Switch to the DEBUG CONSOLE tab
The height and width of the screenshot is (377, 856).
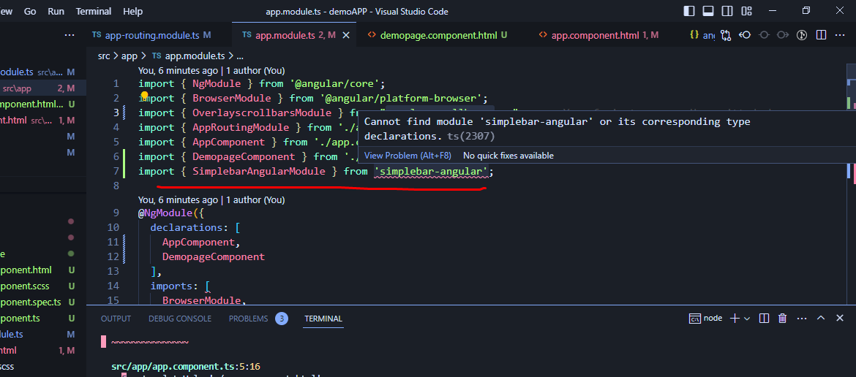(179, 319)
